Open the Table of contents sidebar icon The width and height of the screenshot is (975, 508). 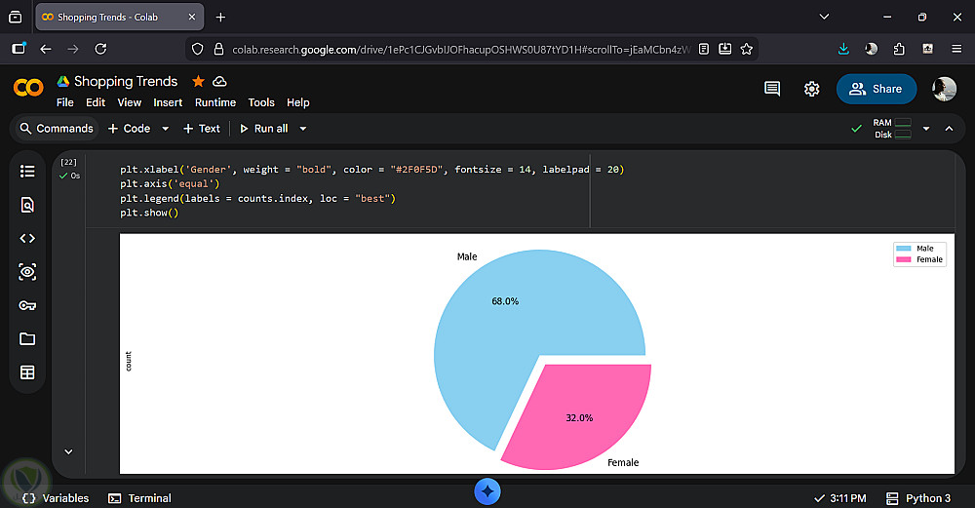tap(27, 172)
